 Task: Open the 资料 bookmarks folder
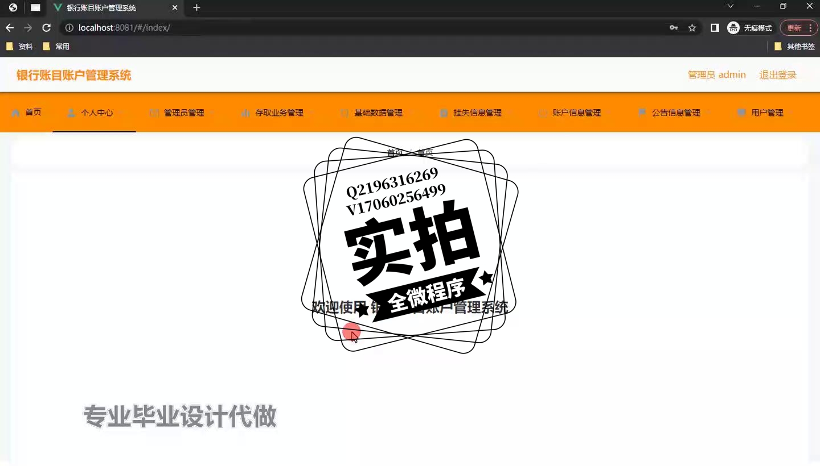tap(19, 47)
